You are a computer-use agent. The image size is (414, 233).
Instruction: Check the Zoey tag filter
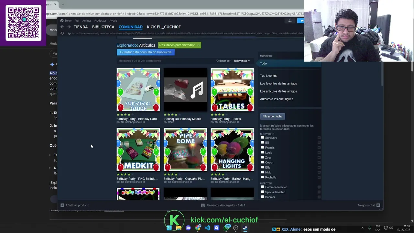tap(262, 157)
